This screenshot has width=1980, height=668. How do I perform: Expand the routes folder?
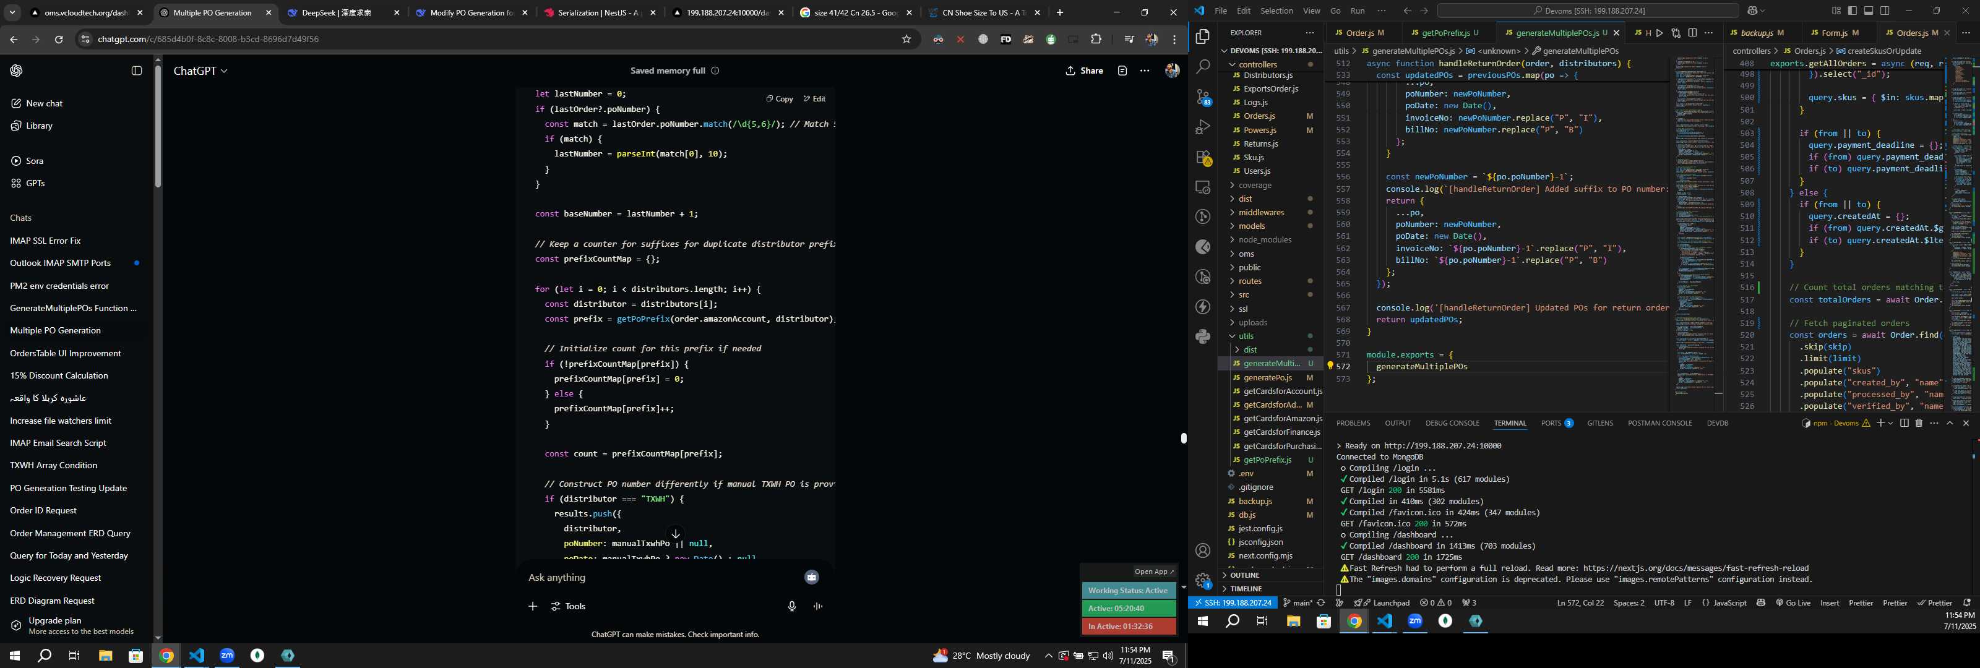pos(1250,281)
